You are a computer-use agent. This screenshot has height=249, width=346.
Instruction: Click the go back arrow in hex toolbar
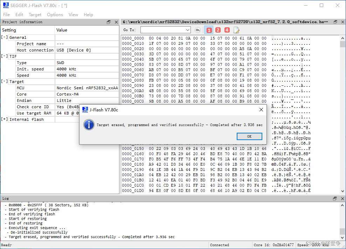click(198, 30)
